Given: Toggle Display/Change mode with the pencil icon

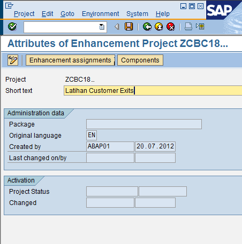Looking at the screenshot, I should 13,60.
